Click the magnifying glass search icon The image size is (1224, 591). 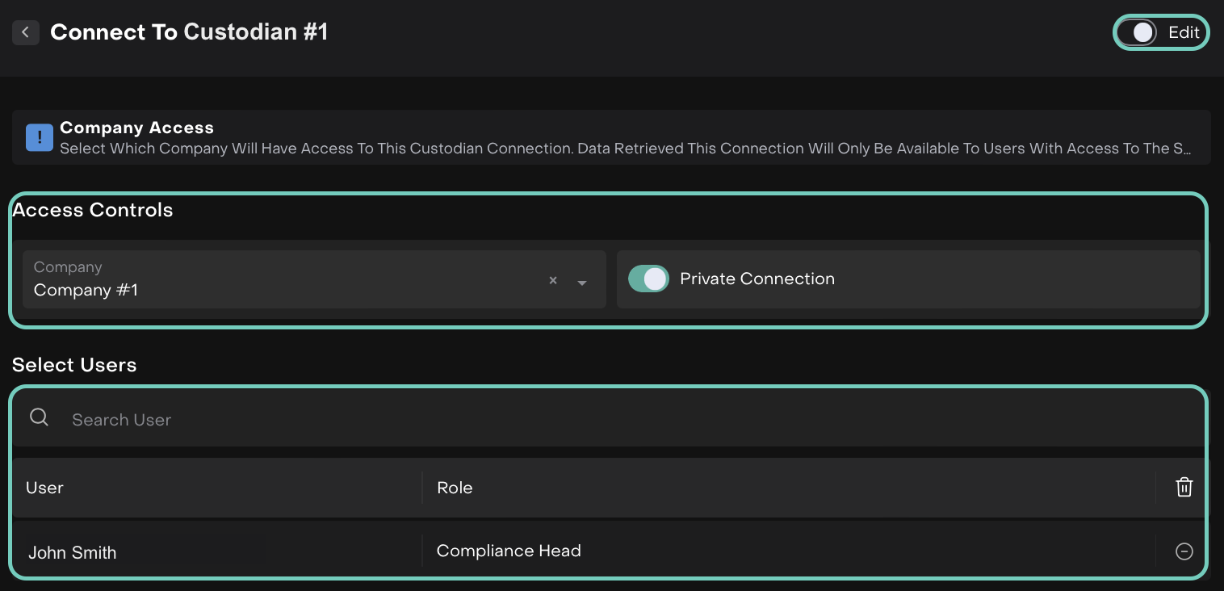point(39,417)
